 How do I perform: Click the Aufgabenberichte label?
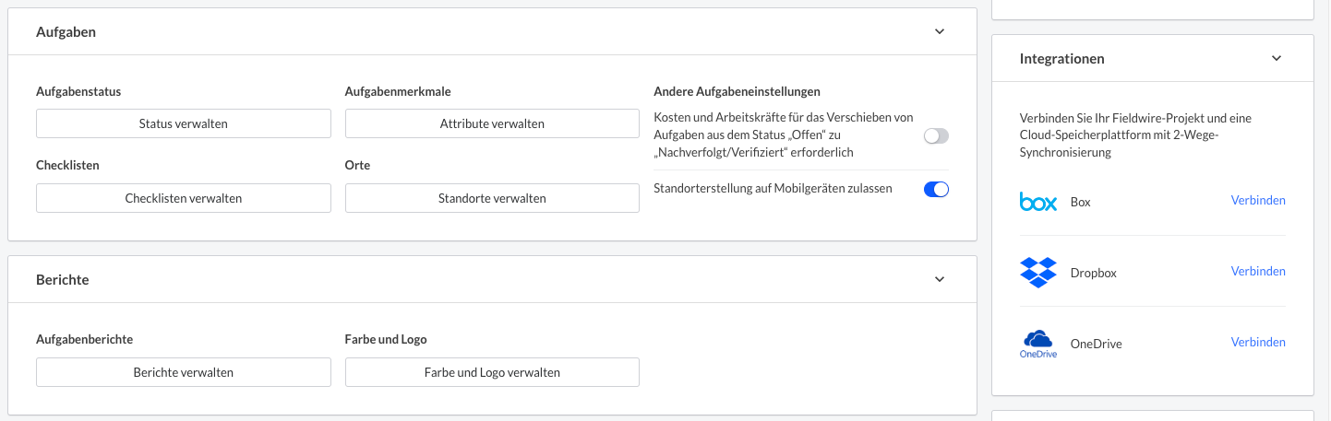[85, 339]
